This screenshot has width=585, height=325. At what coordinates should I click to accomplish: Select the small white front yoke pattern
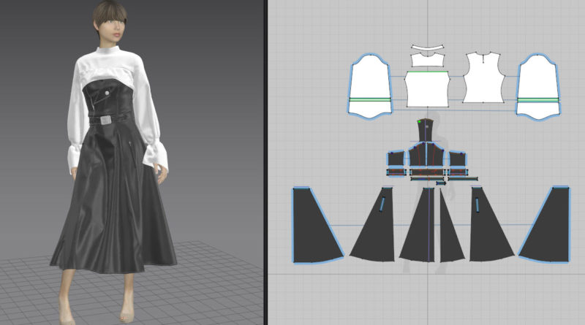[x=428, y=60]
